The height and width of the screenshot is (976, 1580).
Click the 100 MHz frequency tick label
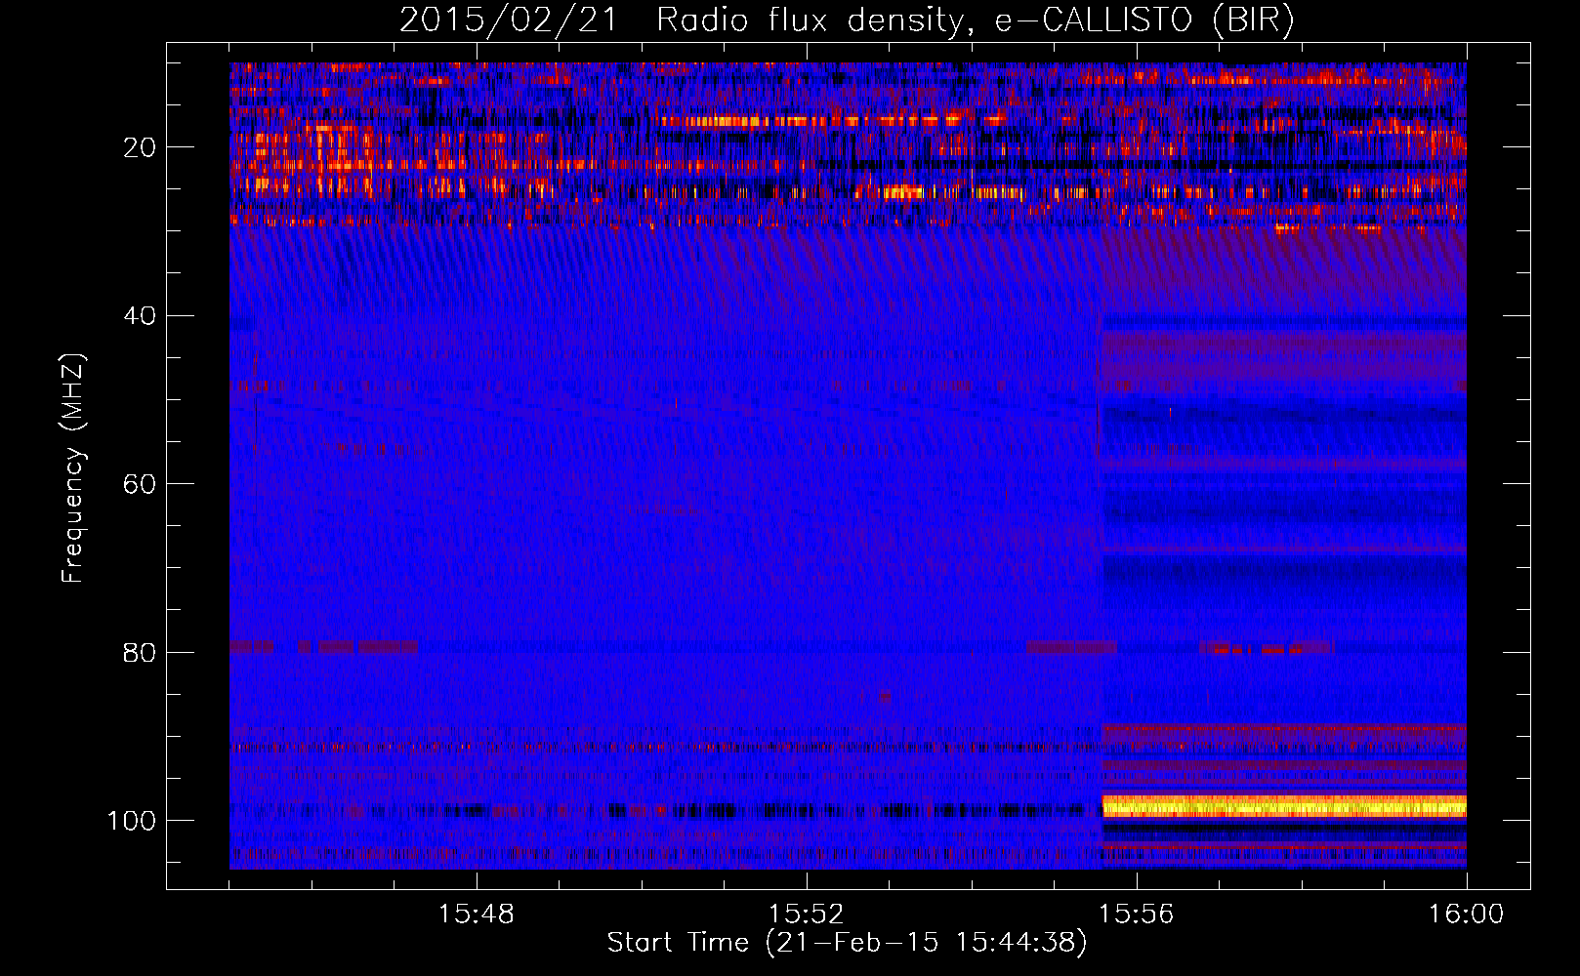tap(132, 821)
